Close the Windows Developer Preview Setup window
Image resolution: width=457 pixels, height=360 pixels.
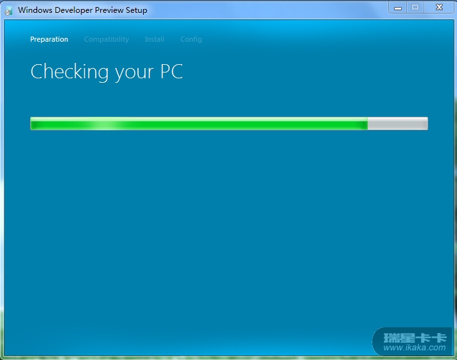point(439,8)
